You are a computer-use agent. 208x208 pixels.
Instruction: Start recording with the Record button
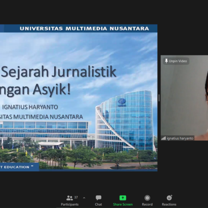(147, 200)
